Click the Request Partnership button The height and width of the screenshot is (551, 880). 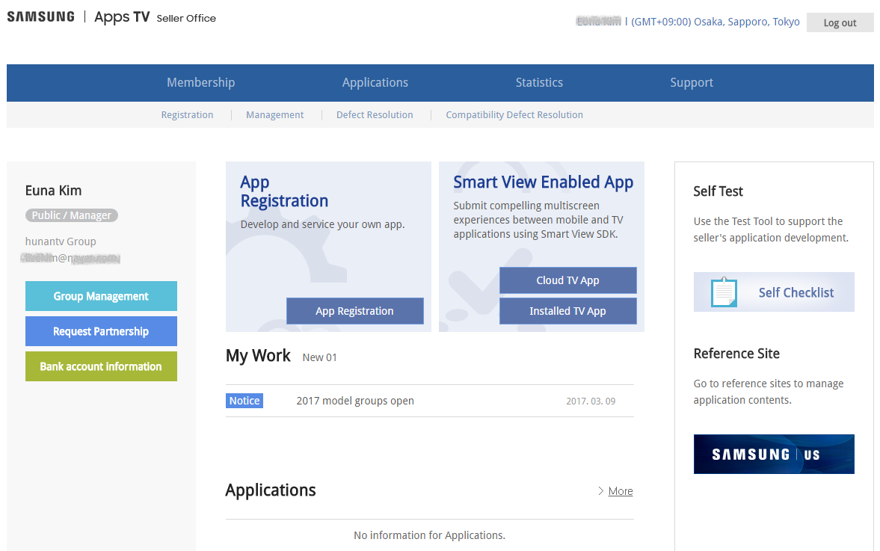pos(101,332)
